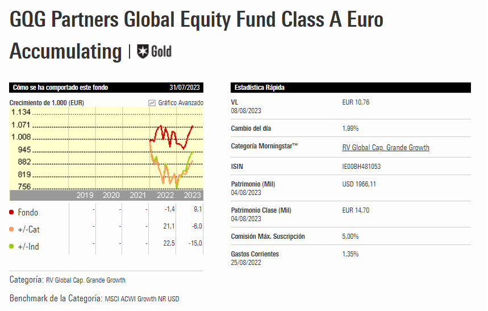The image size is (488, 311).
Task: Click the Estadística Rápida section header
Action: click(x=260, y=88)
